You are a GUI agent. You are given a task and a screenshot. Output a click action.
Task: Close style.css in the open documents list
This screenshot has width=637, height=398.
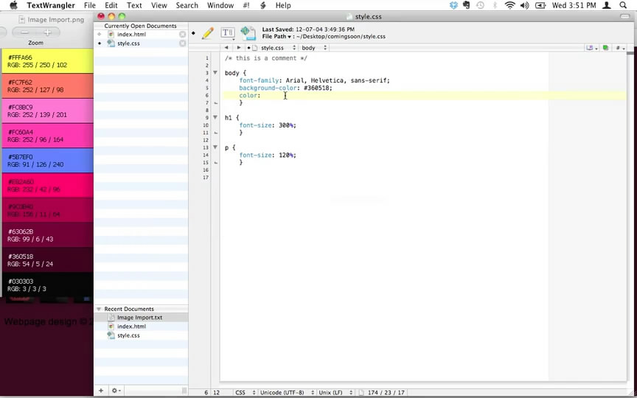click(x=182, y=43)
